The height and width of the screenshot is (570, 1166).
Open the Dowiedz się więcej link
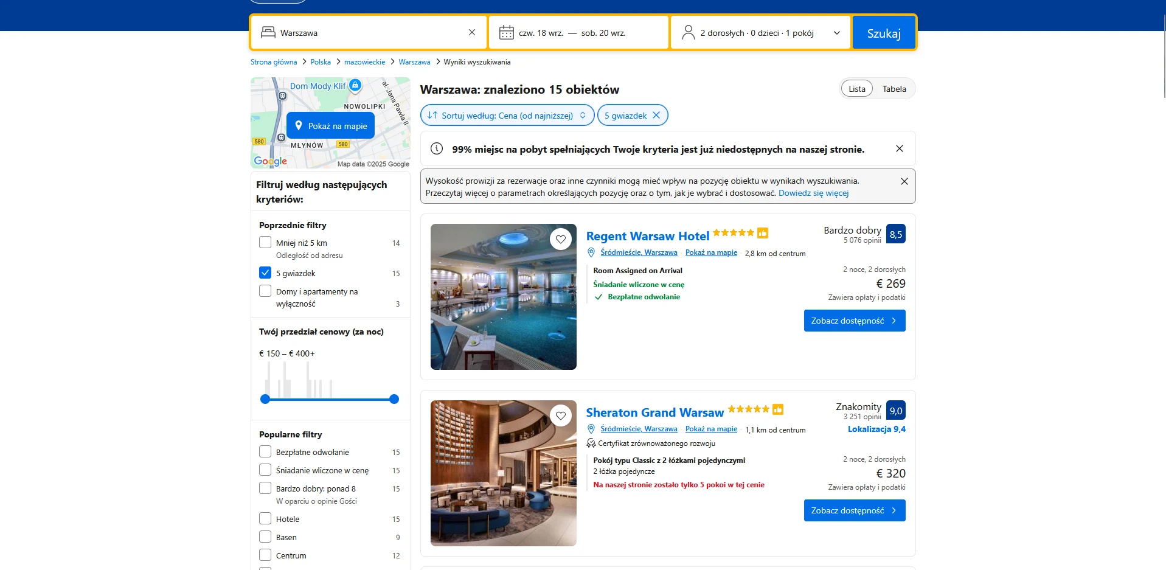(x=813, y=193)
